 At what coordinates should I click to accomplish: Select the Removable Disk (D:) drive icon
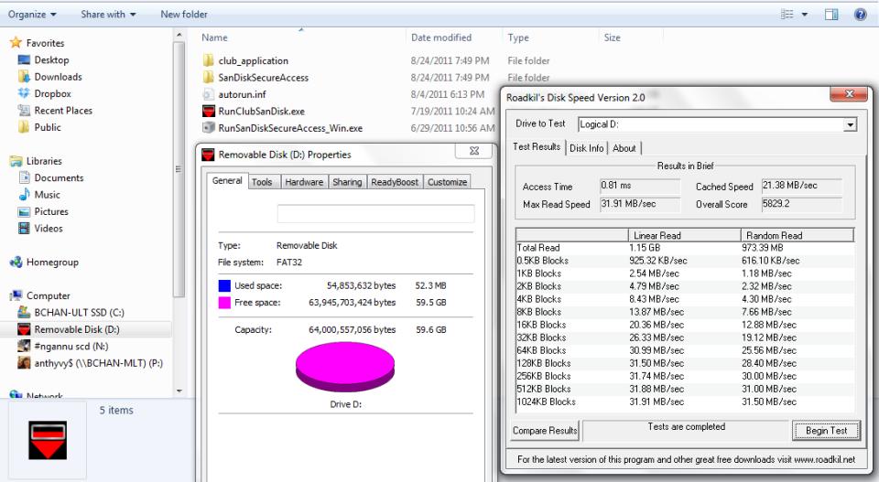pos(24,329)
